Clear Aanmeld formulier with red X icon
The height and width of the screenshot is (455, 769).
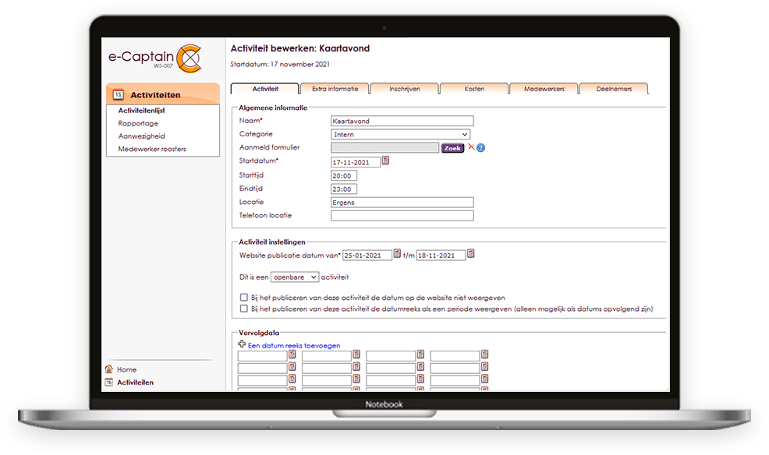click(x=471, y=146)
